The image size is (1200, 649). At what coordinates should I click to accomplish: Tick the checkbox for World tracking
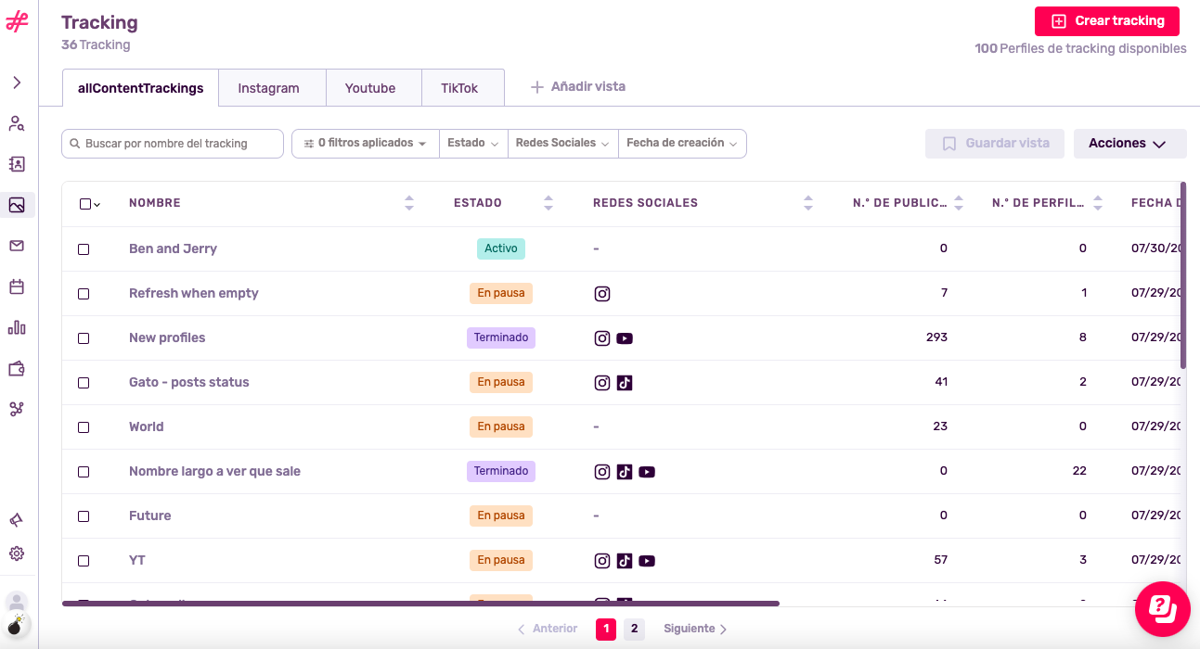[x=84, y=427]
